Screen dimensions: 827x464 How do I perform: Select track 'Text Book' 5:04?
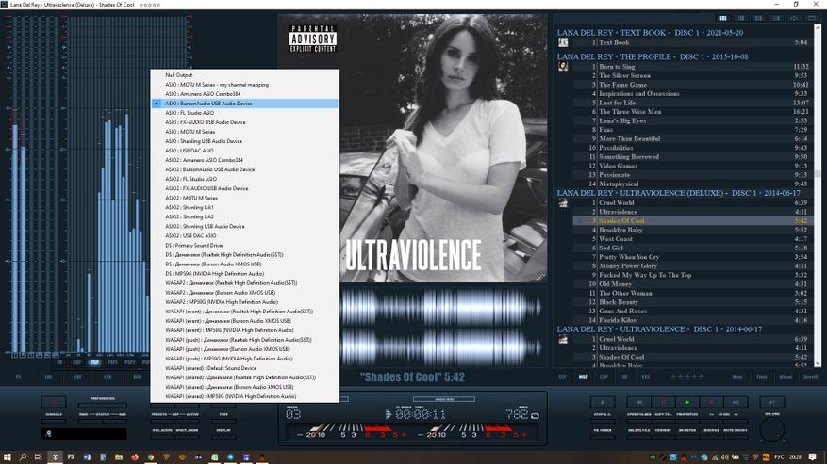[x=692, y=42]
